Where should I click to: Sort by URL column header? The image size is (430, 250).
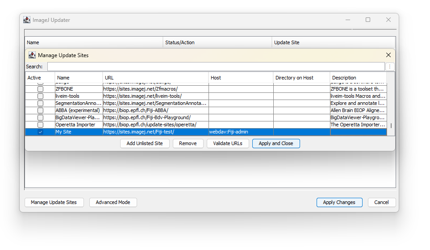[155, 78]
